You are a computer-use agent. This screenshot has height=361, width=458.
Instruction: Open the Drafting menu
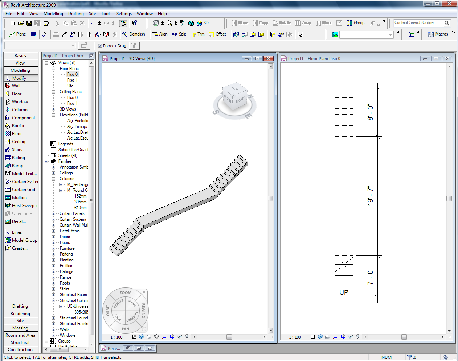point(76,14)
